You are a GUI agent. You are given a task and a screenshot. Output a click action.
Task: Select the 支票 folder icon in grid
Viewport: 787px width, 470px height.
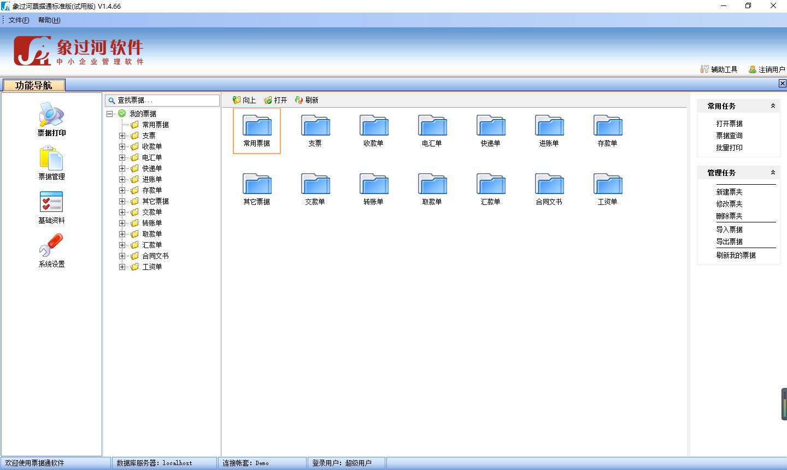click(x=315, y=126)
